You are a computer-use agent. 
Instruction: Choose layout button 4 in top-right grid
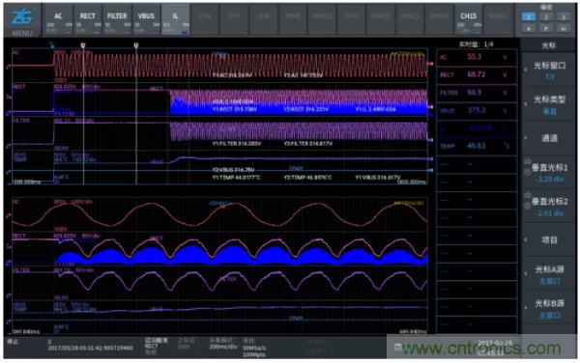(528, 28)
